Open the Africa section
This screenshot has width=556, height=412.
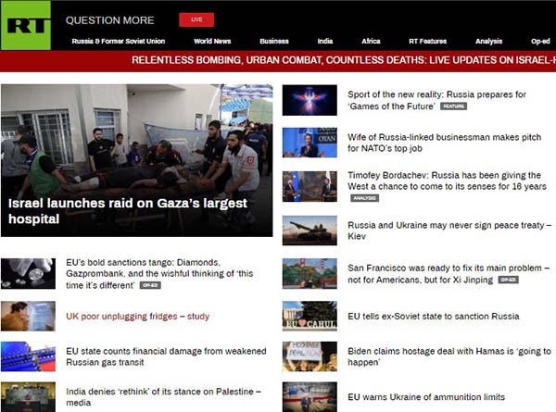point(371,41)
